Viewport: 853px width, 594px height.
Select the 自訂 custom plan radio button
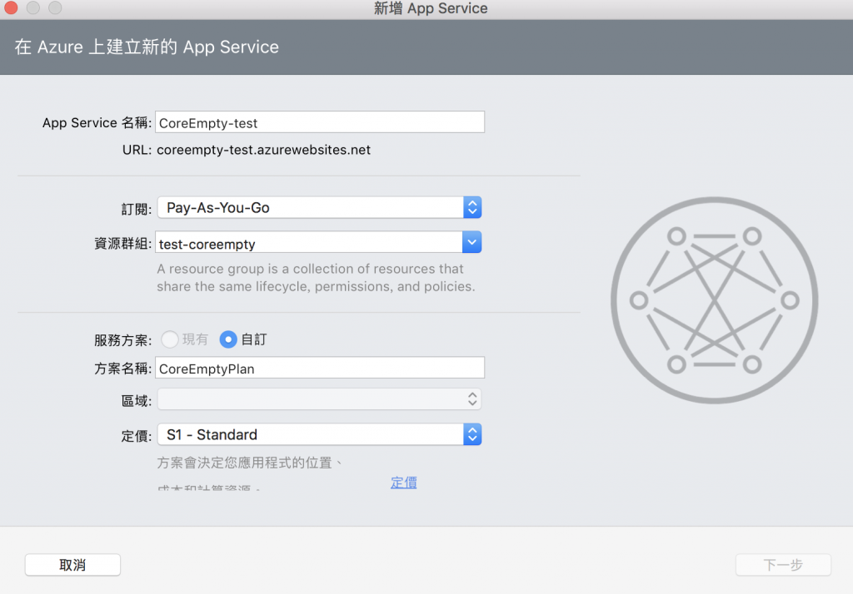tap(228, 339)
